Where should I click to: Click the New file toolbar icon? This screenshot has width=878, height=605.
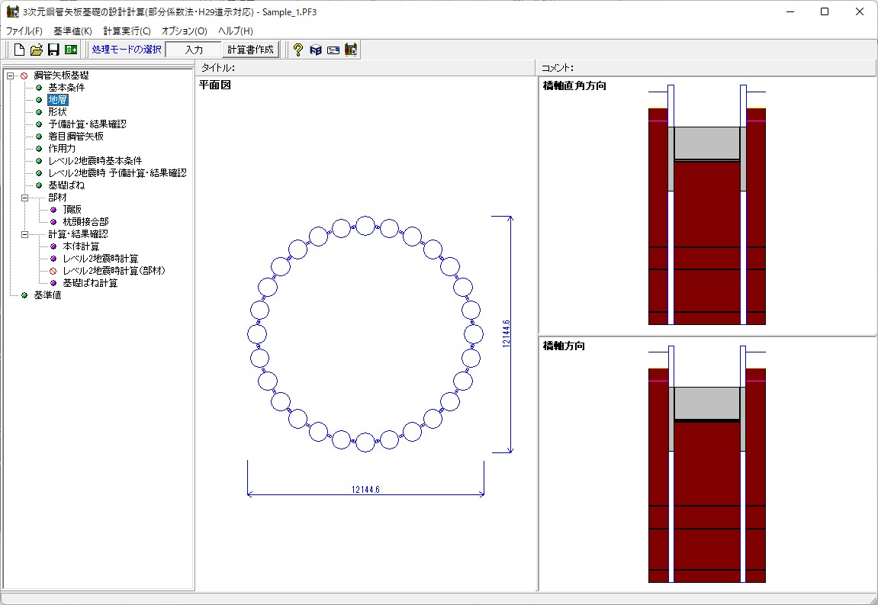point(20,50)
